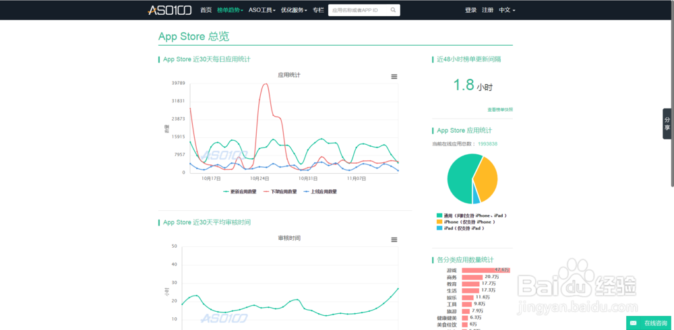The image size is (674, 330).
Task: Click the App Store 应用统计 sidebar heading
Action: (464, 130)
